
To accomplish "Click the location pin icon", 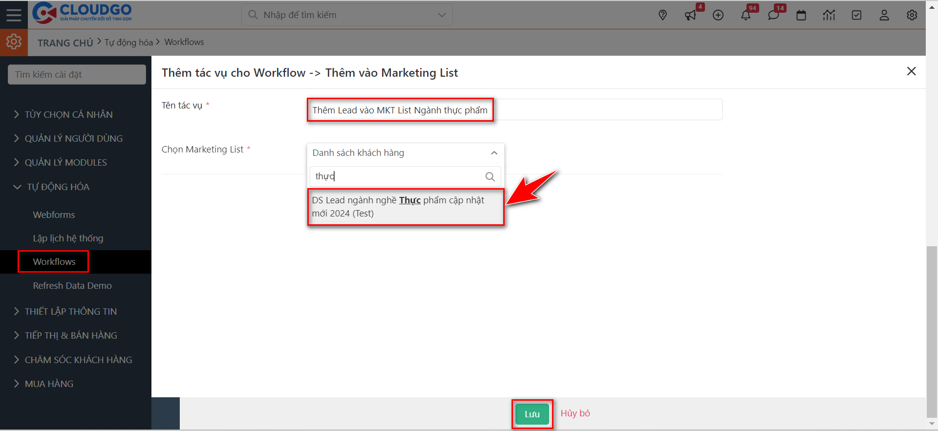I will pos(662,15).
